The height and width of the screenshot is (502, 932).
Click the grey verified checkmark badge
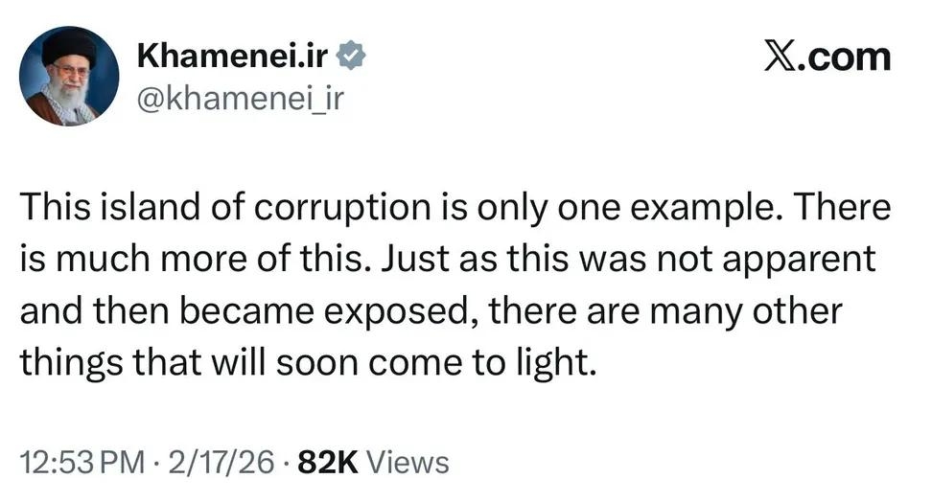pos(351,57)
